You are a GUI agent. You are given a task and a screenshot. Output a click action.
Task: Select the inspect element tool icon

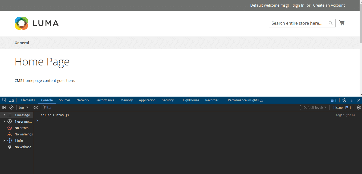pyautogui.click(x=4, y=100)
